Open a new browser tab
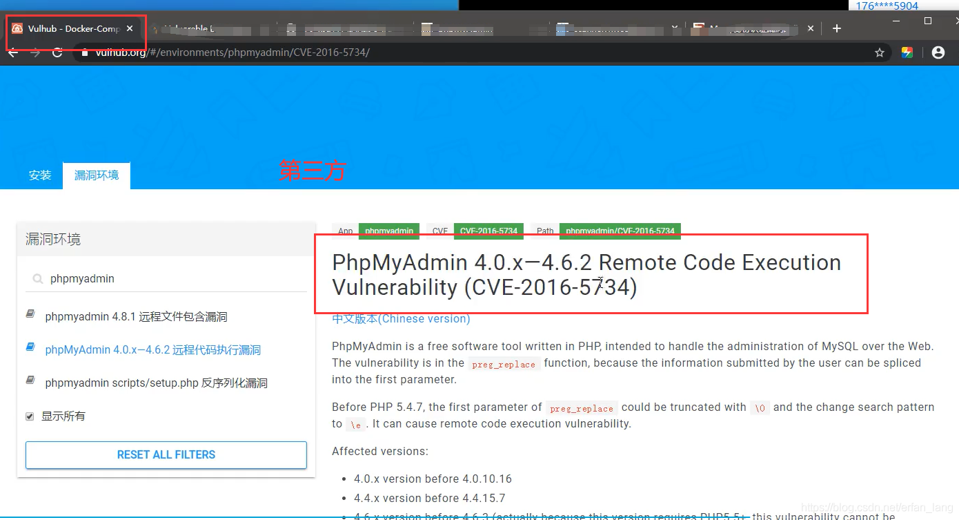The image size is (959, 520). tap(837, 28)
